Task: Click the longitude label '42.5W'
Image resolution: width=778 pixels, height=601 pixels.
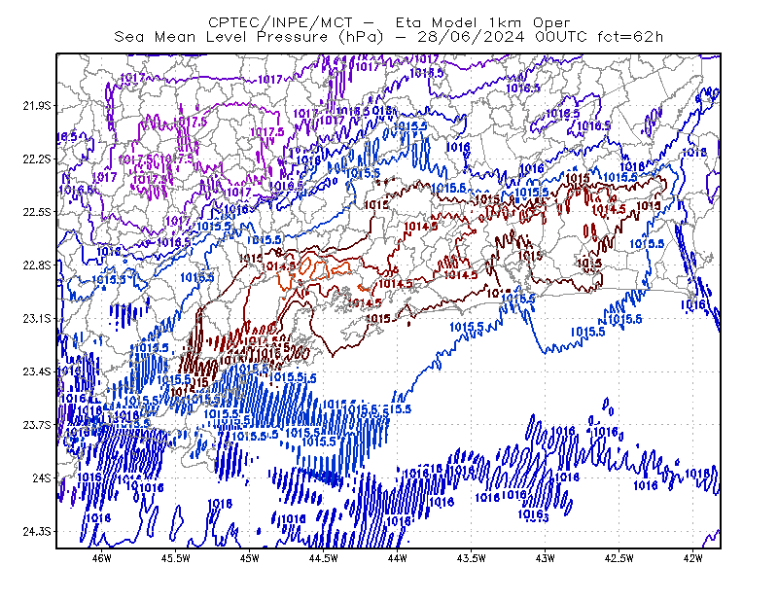Action: coord(619,558)
